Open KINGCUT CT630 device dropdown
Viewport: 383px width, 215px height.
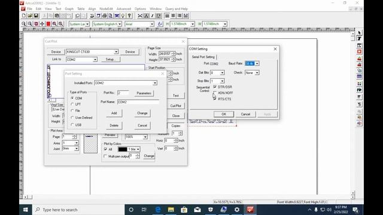pyautogui.click(x=116, y=52)
